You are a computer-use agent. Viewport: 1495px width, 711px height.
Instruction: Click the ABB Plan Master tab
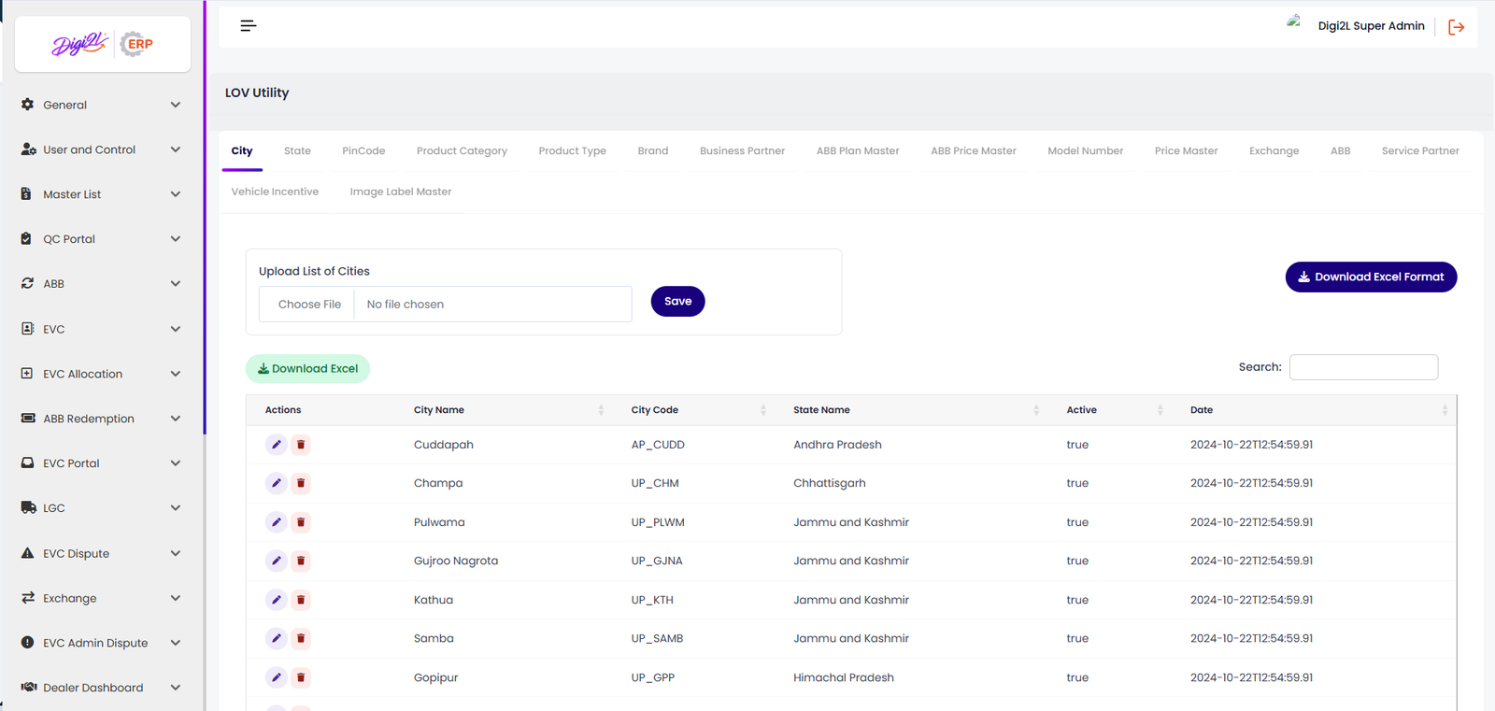(x=858, y=150)
